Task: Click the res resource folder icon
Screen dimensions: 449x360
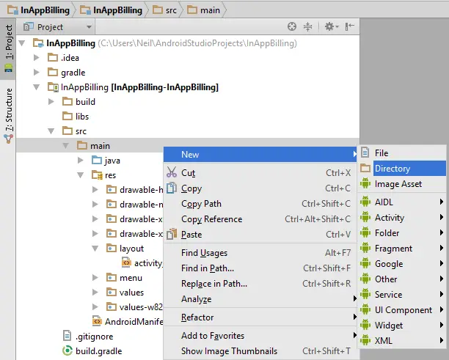Action: point(97,175)
